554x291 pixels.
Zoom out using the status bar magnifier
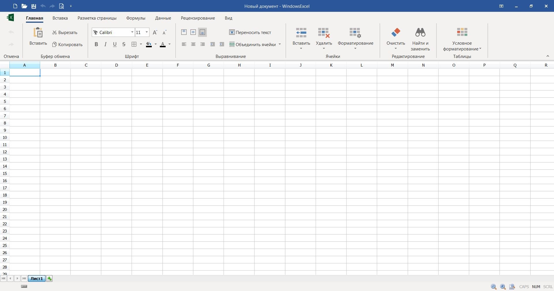(x=494, y=287)
